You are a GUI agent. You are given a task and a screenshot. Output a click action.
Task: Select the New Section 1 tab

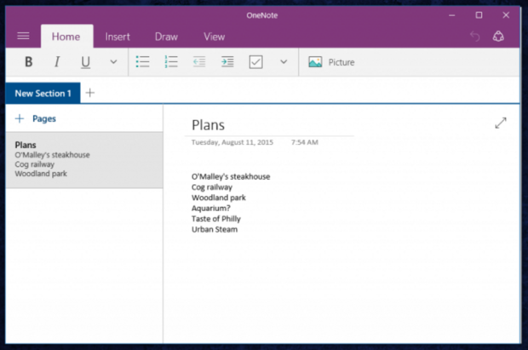coord(43,94)
